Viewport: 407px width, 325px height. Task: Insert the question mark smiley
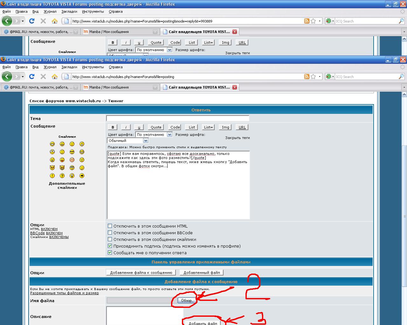coord(62,176)
